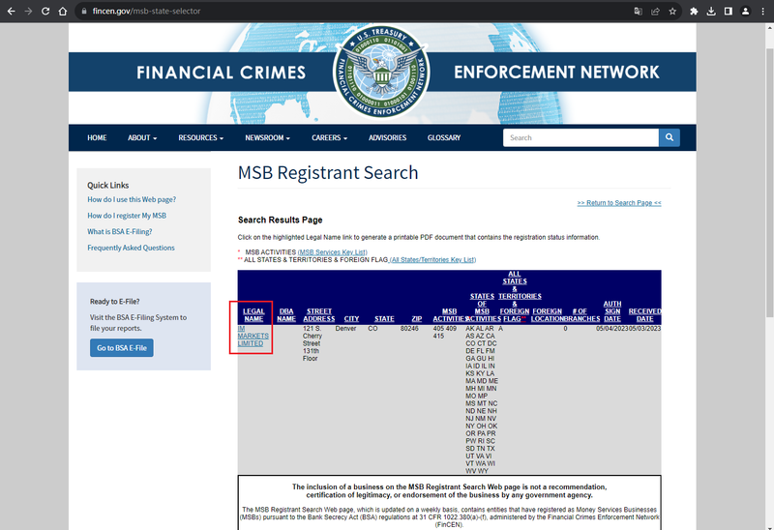Open the browser three-dot menu

pyautogui.click(x=762, y=11)
